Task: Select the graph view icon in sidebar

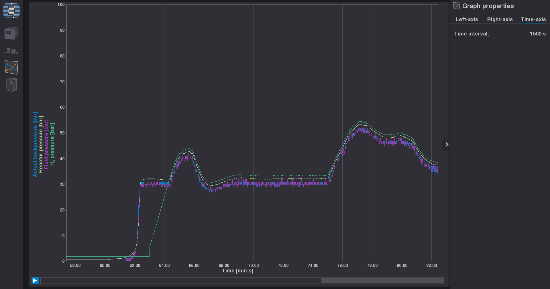Action: (x=11, y=68)
